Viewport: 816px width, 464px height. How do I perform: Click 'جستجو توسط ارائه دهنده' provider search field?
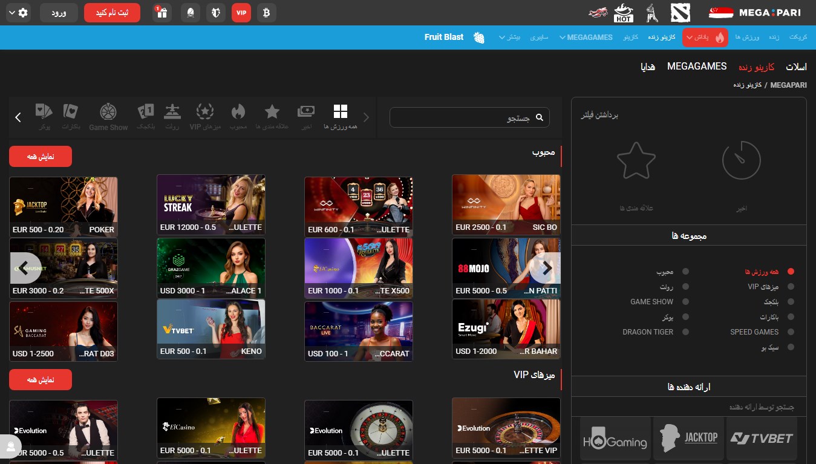(x=688, y=407)
